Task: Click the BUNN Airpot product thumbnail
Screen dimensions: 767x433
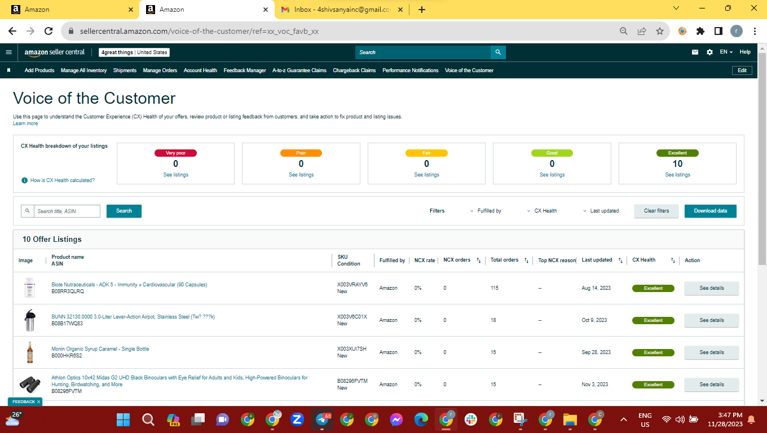Action: [x=30, y=320]
